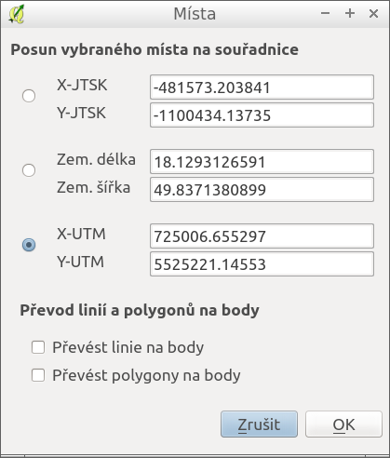Select the JTSK coordinates radio button
Image resolution: width=390 pixels, height=458 pixels.
[x=29, y=96]
